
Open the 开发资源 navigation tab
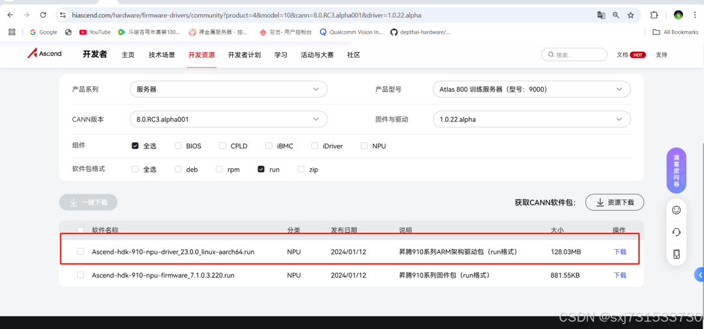[x=201, y=55]
